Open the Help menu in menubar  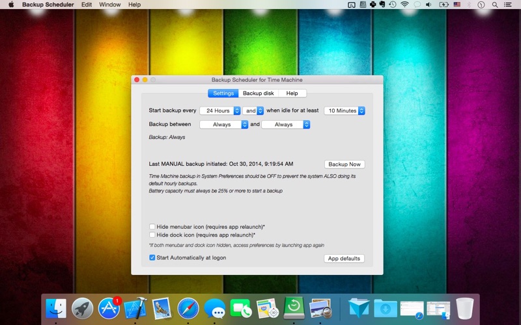(x=135, y=5)
